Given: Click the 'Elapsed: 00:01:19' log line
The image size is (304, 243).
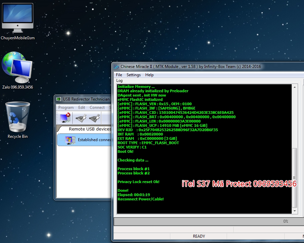Looking at the screenshot, I should click(134, 195).
